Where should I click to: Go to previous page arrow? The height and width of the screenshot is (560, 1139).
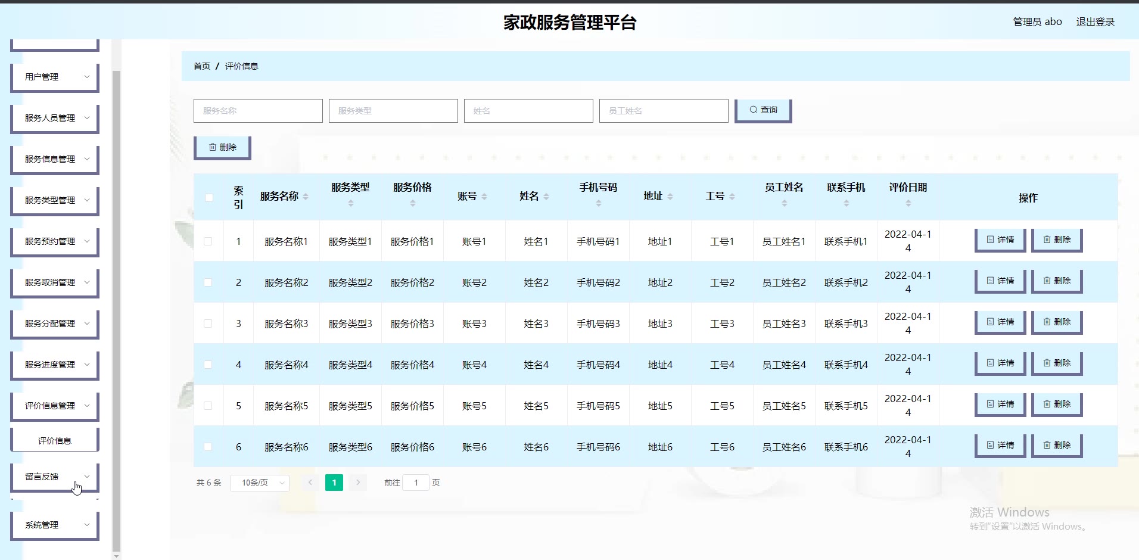point(310,483)
